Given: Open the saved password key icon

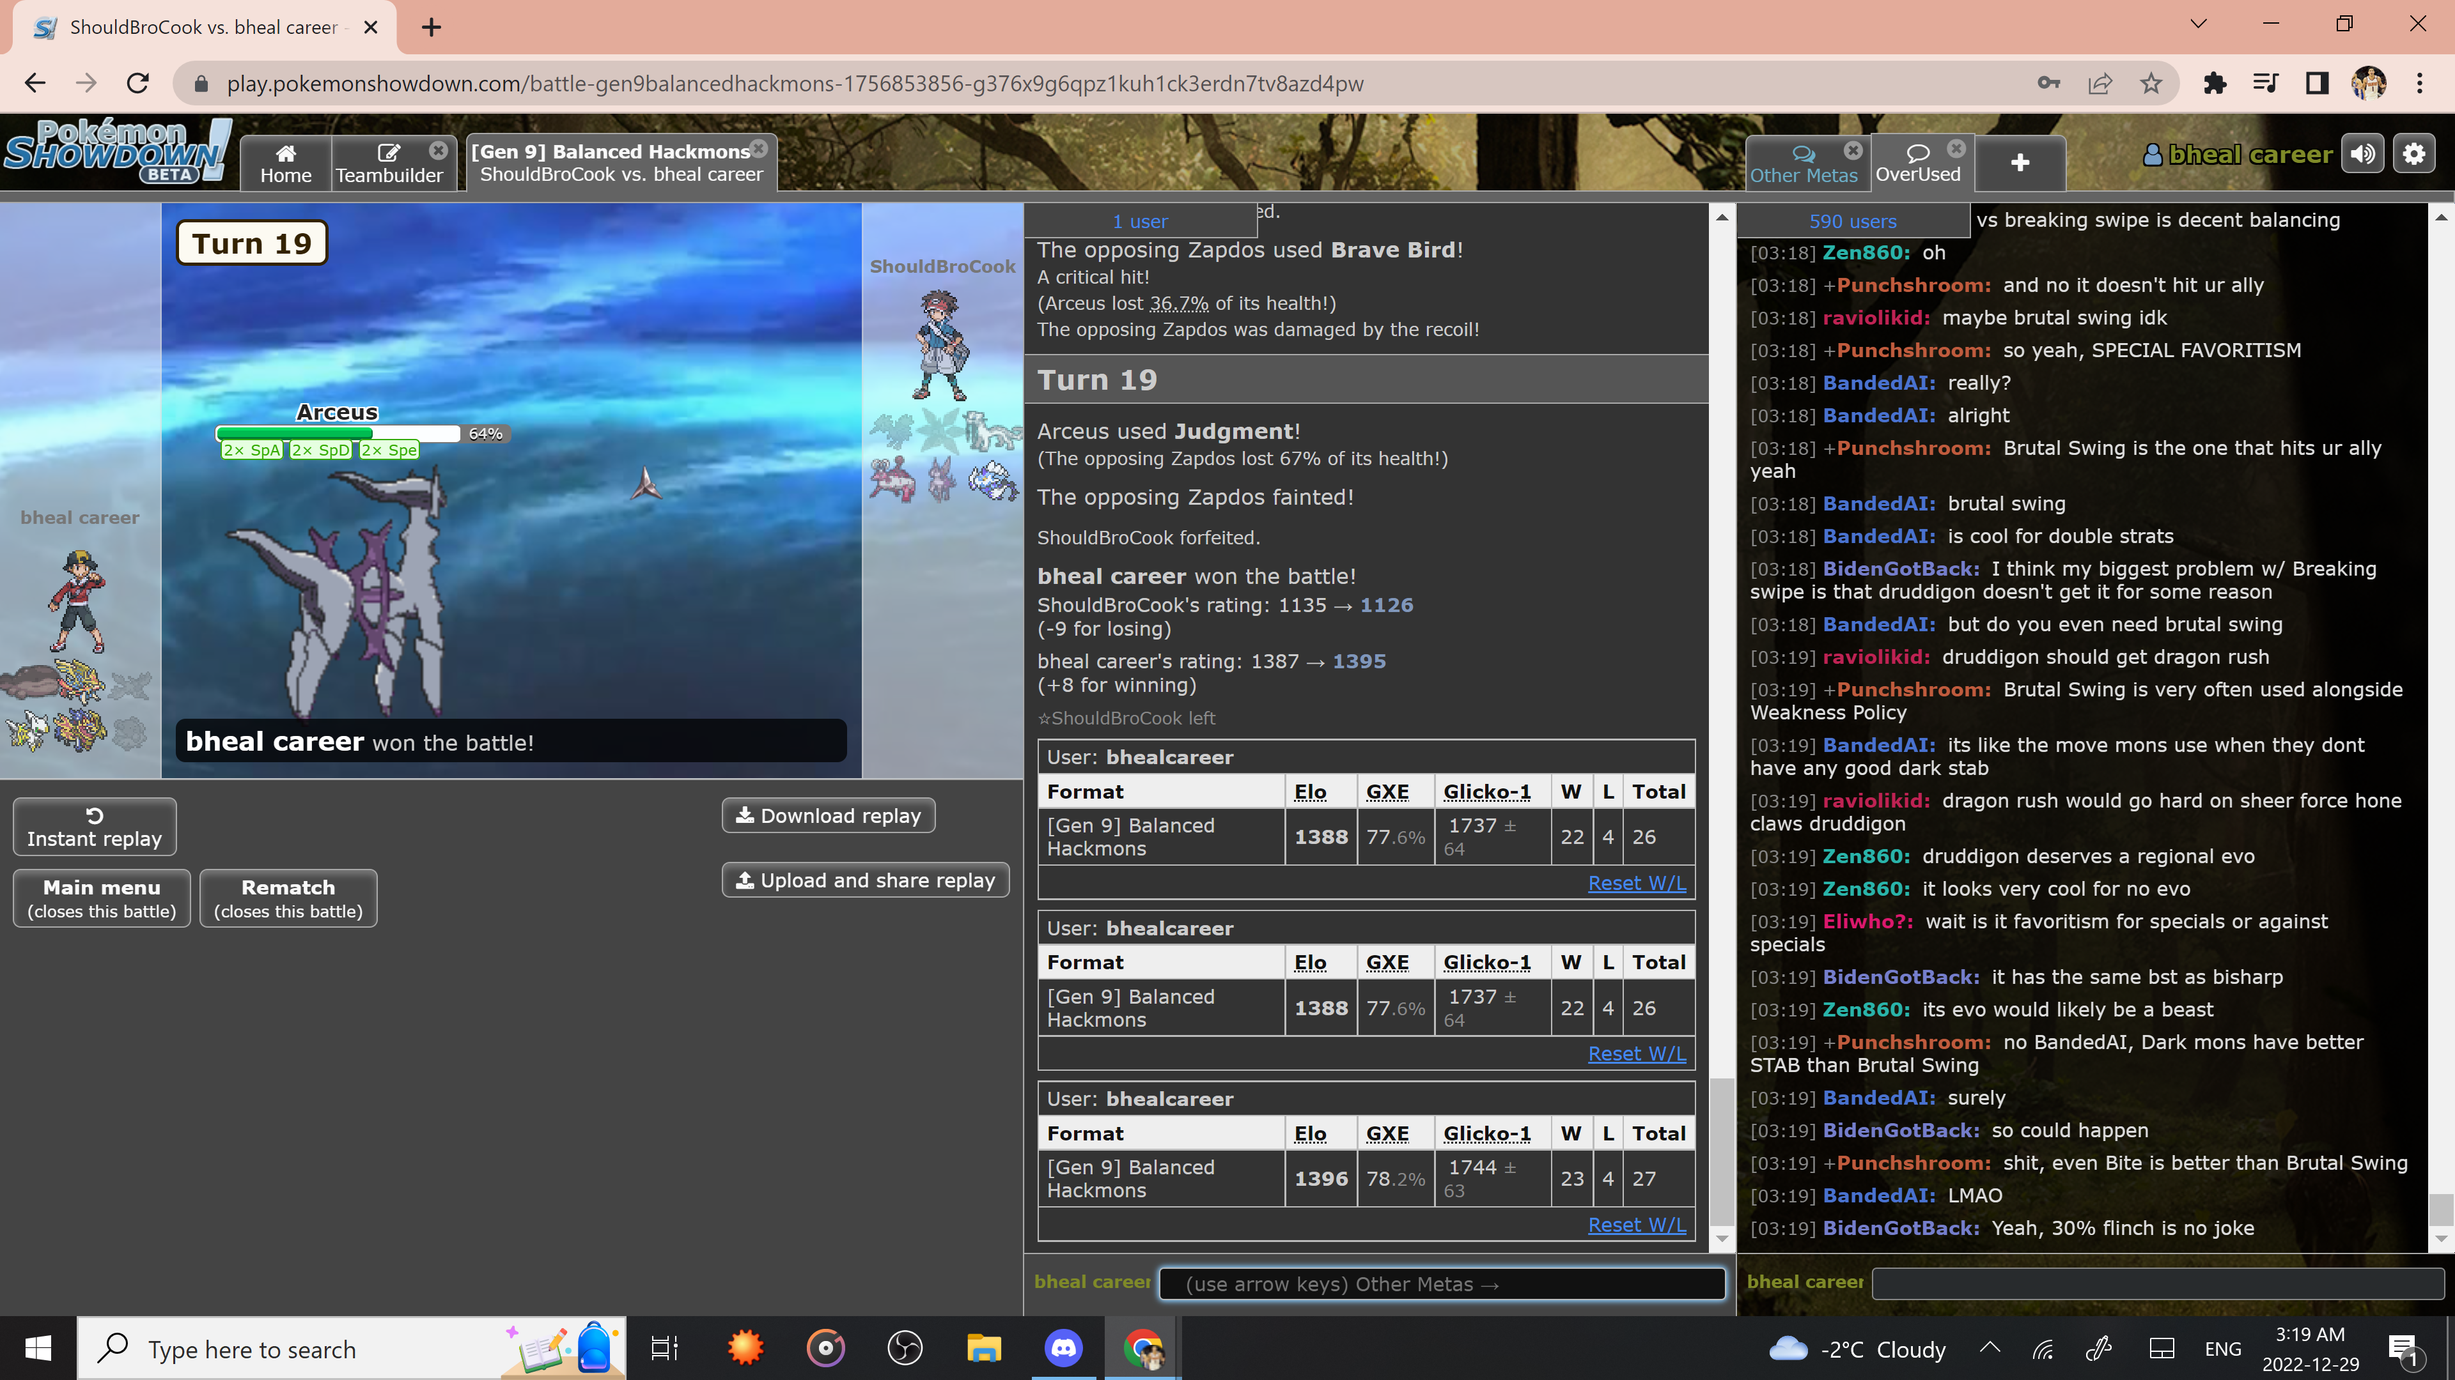Looking at the screenshot, I should tap(2048, 84).
